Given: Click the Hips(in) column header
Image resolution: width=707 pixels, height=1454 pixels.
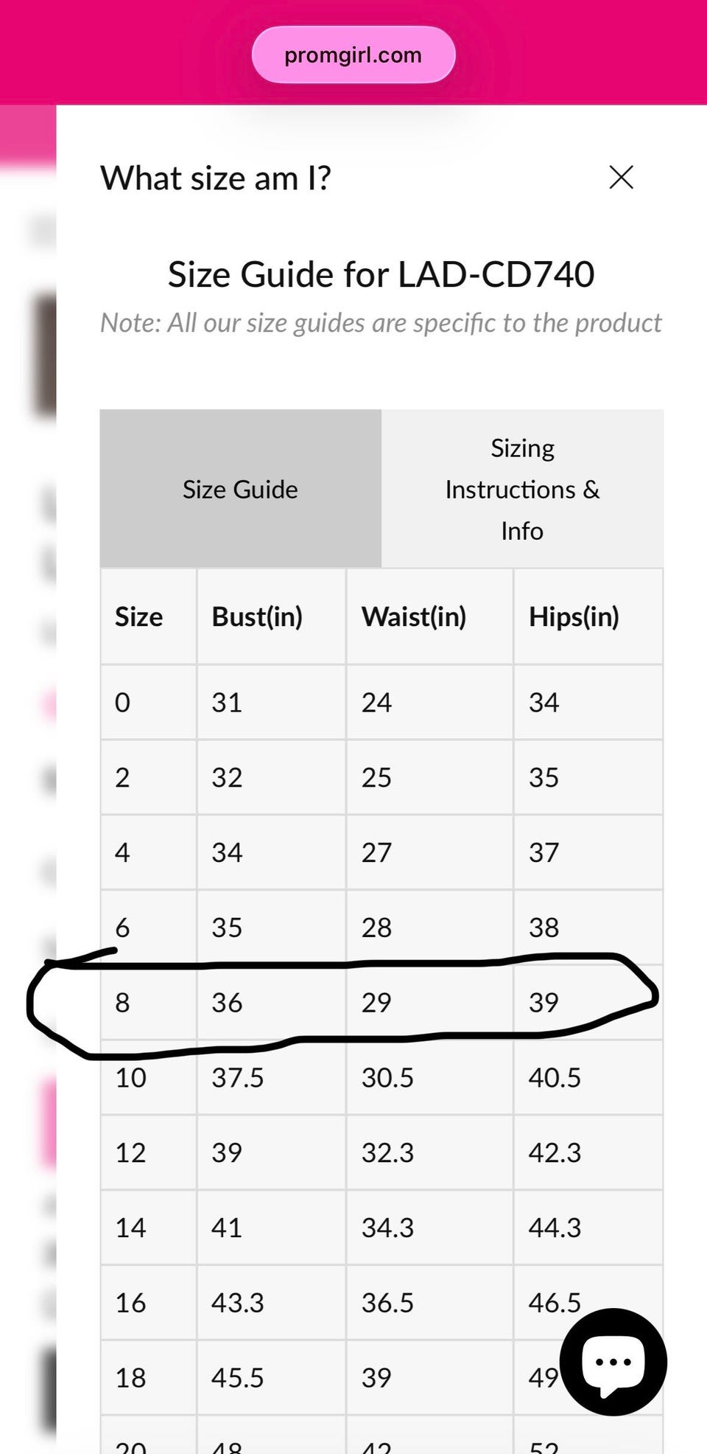Looking at the screenshot, I should (x=574, y=616).
